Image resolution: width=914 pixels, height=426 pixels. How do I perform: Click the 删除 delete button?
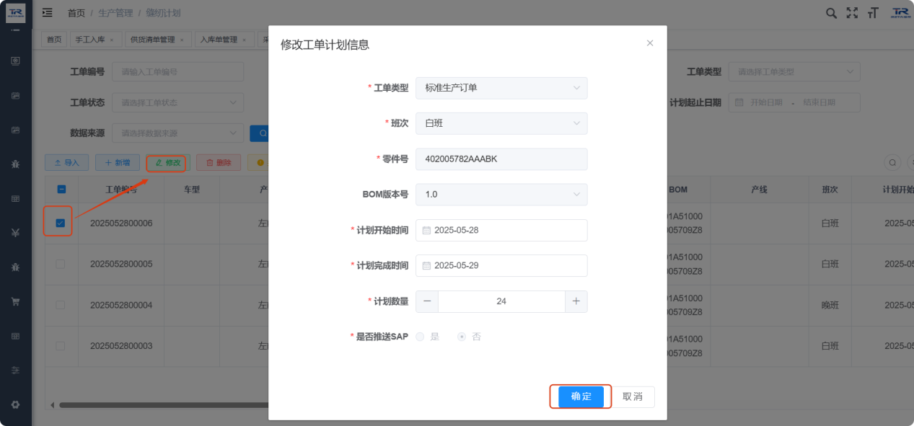click(x=219, y=163)
